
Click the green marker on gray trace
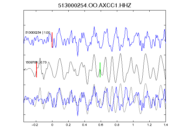[100, 70]
